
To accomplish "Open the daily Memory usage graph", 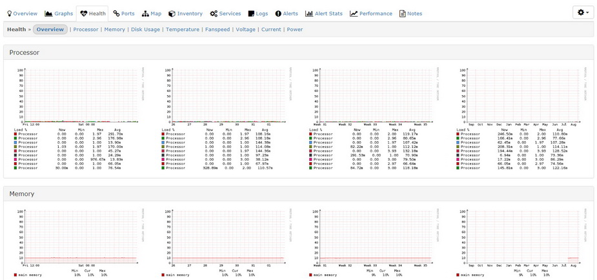I will [x=80, y=243].
